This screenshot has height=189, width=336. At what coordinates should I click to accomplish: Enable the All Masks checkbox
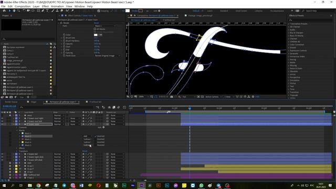[95, 29]
